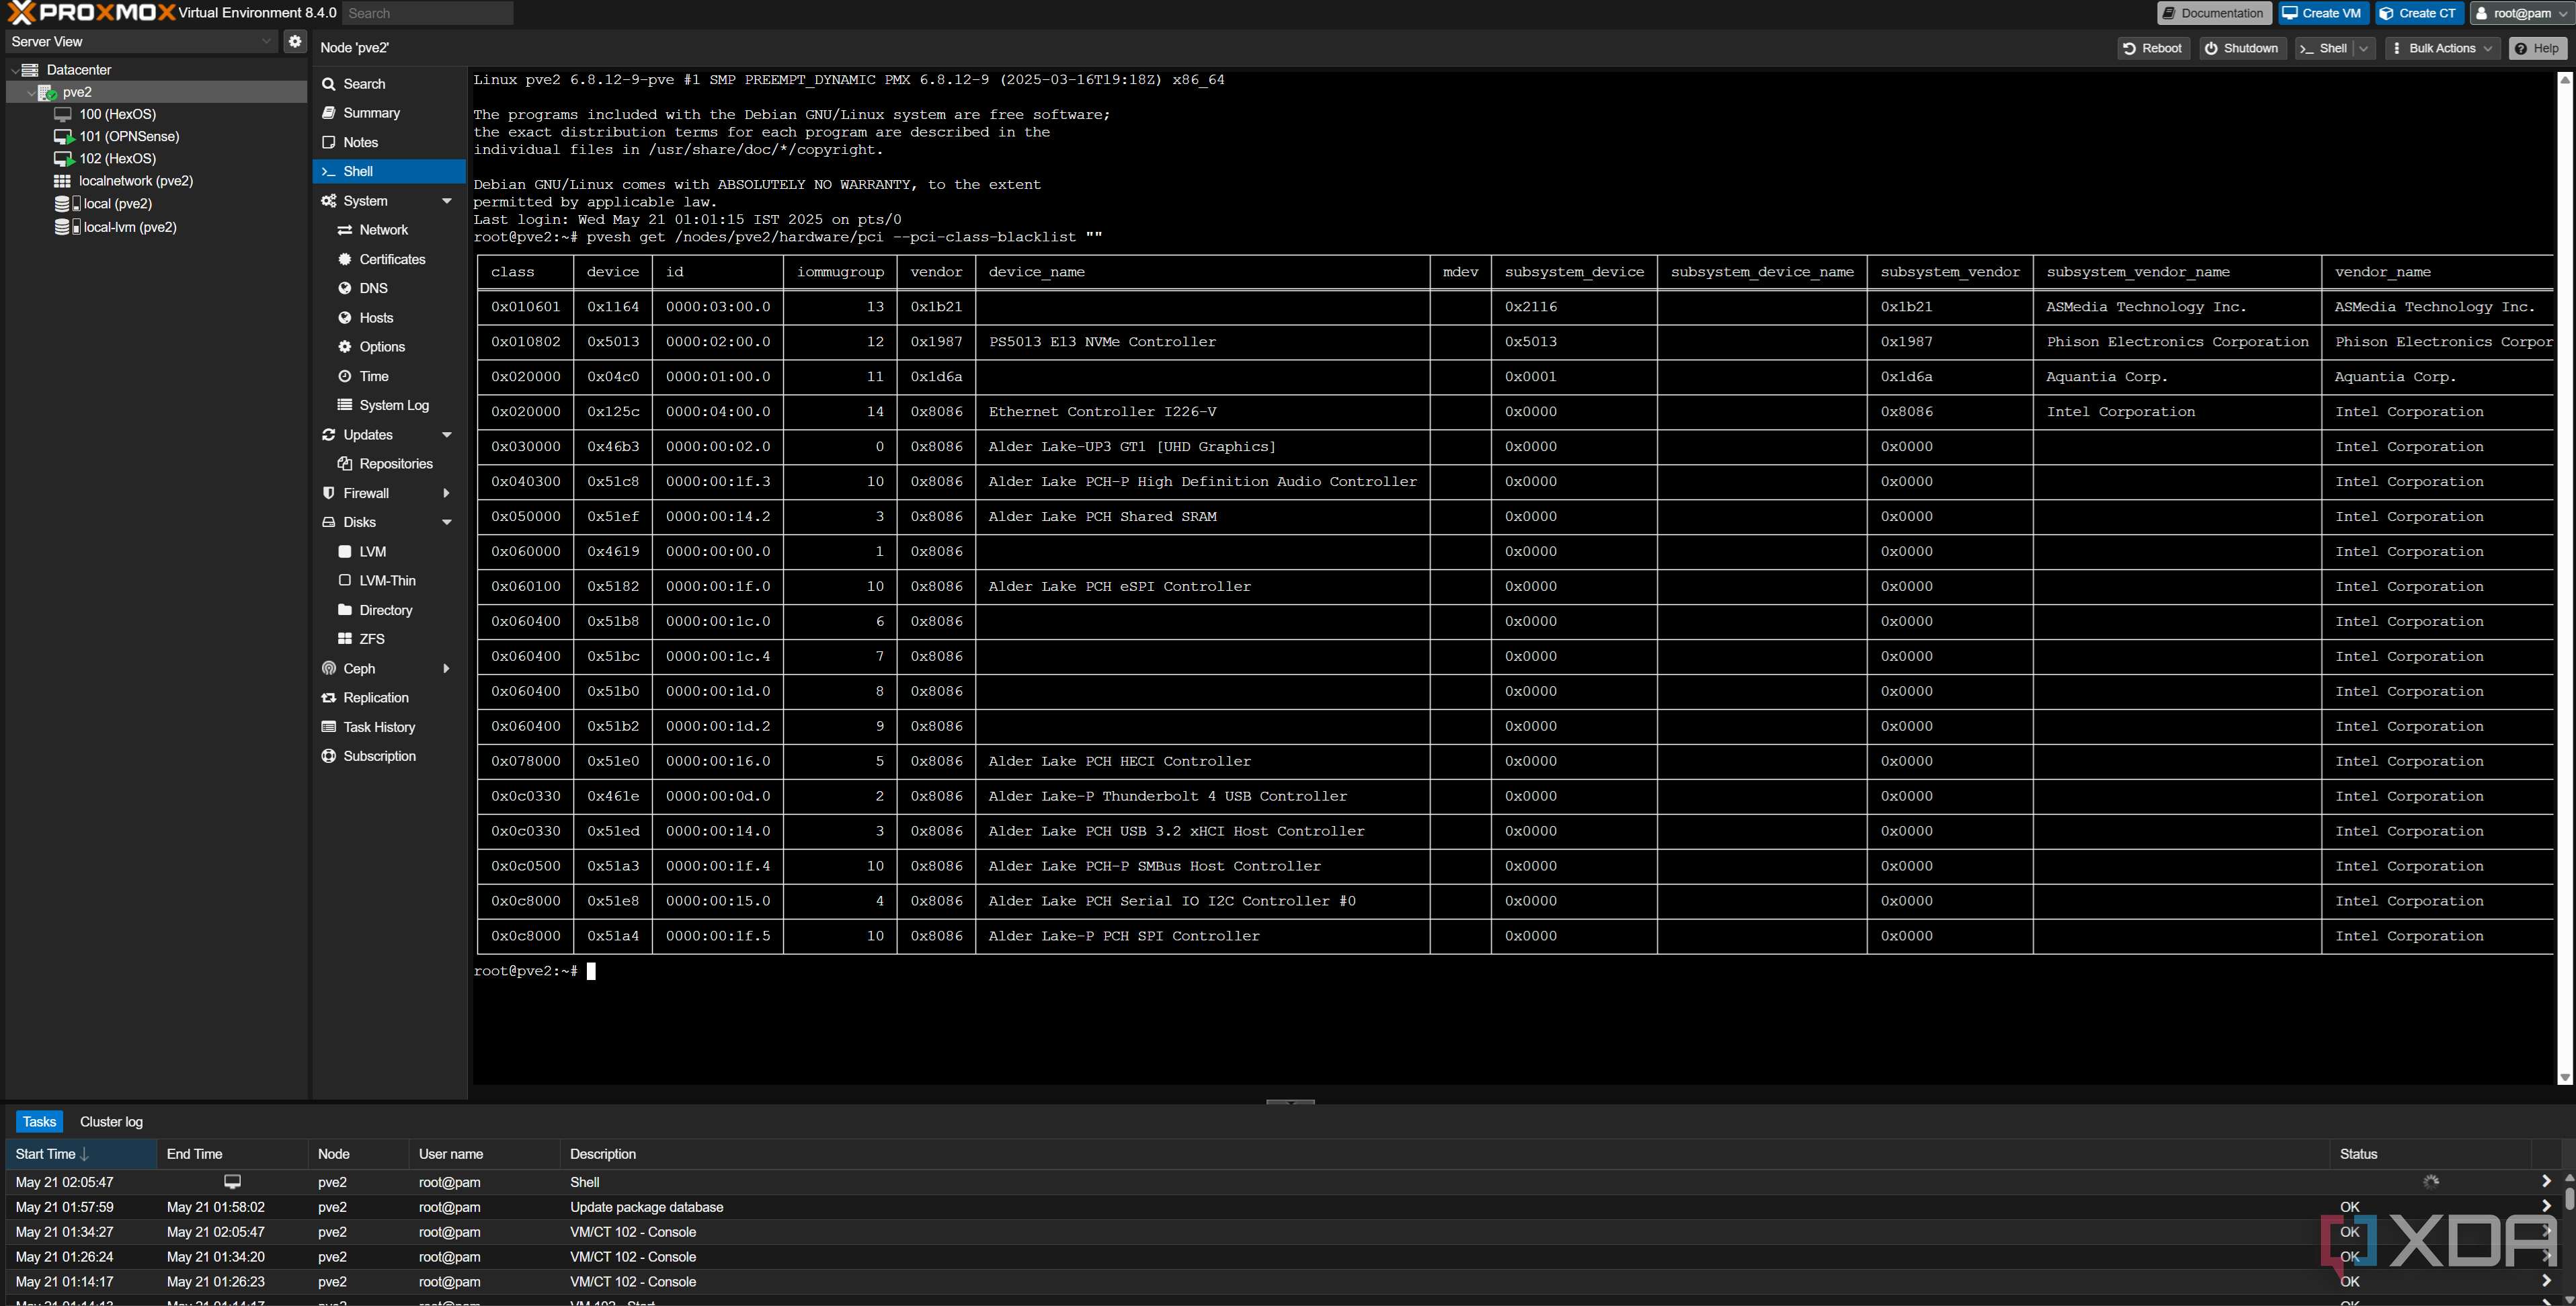The width and height of the screenshot is (2576, 1306).
Task: Click the Help button
Action: (x=2538, y=48)
